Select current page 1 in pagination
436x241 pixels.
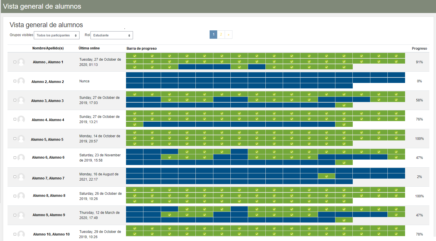(x=213, y=34)
